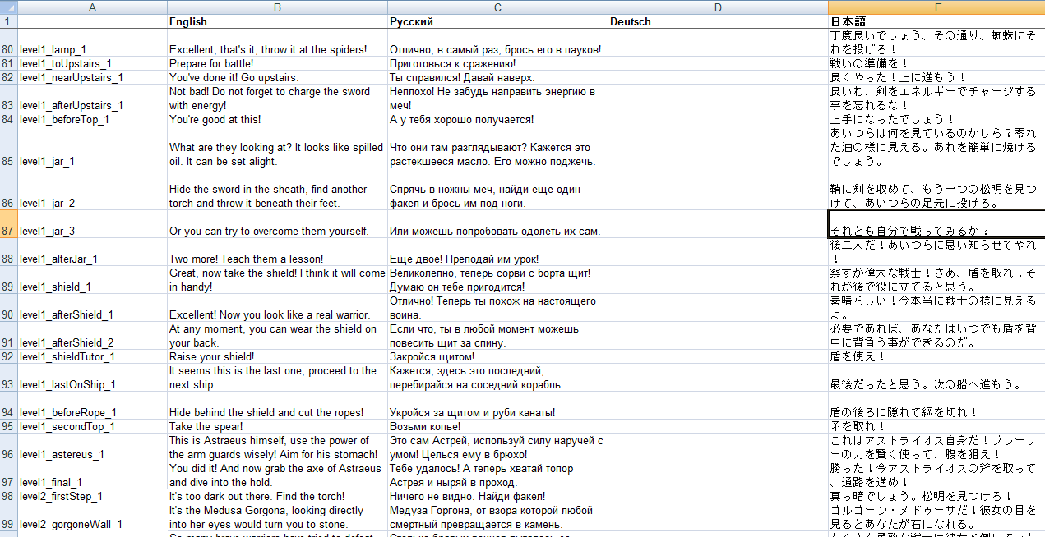Select cell level1_beforeTop_1

click(x=92, y=119)
